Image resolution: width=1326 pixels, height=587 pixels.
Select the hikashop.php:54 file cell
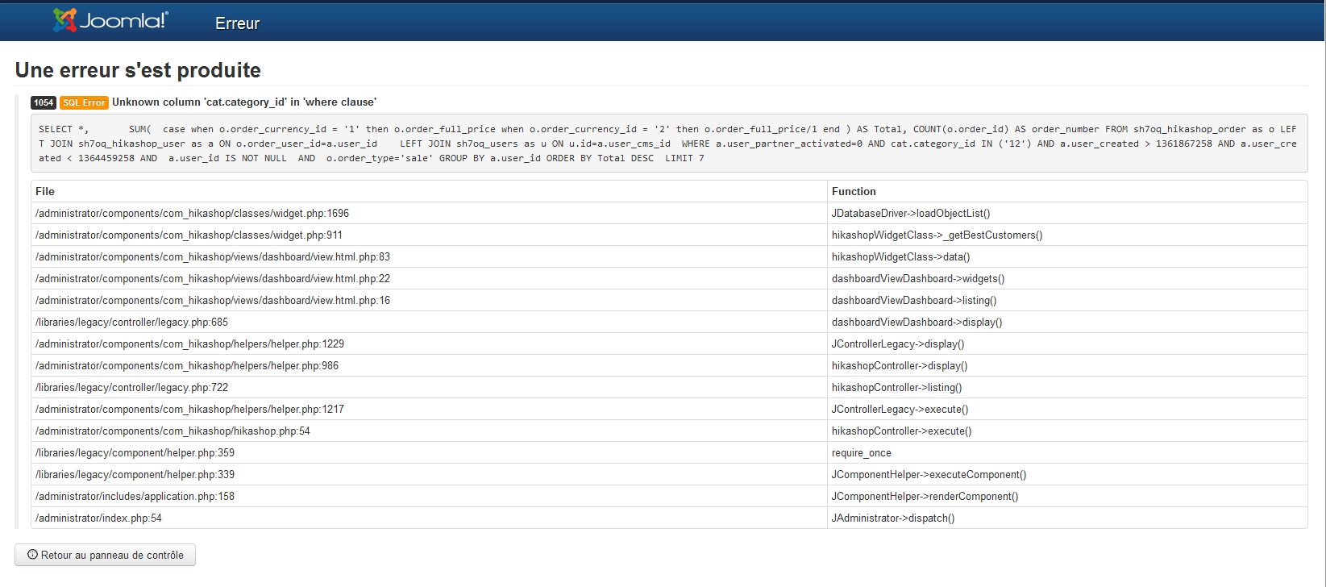[429, 431]
